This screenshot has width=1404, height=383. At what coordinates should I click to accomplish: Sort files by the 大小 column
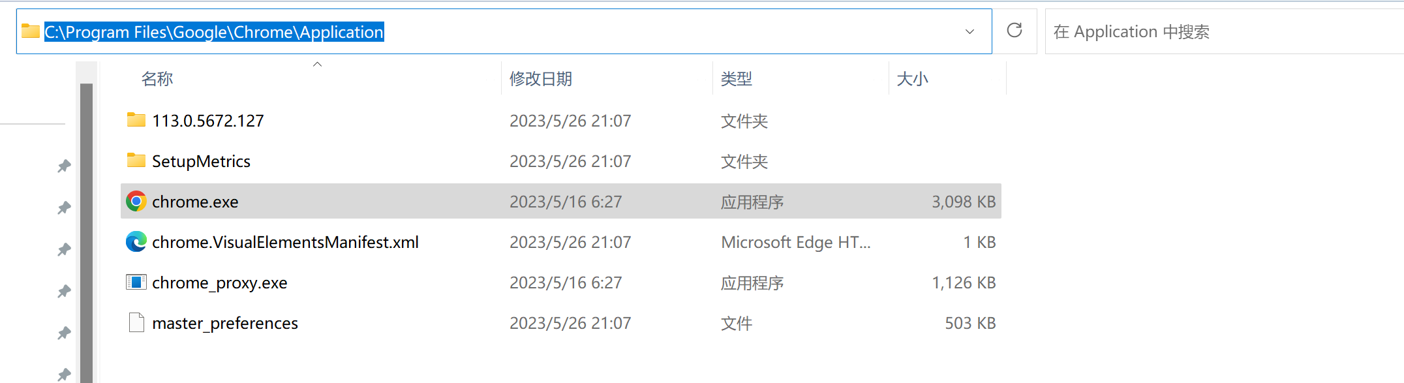click(x=913, y=78)
